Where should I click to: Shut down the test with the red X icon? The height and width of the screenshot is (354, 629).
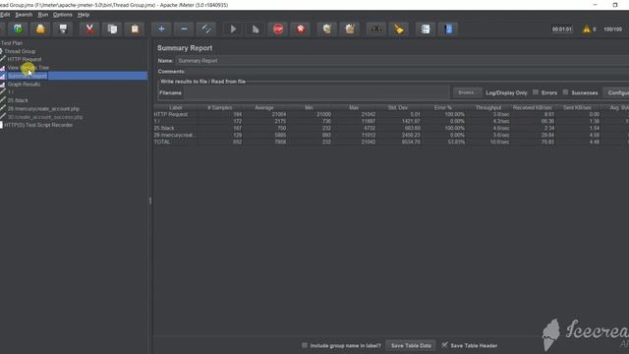click(301, 29)
